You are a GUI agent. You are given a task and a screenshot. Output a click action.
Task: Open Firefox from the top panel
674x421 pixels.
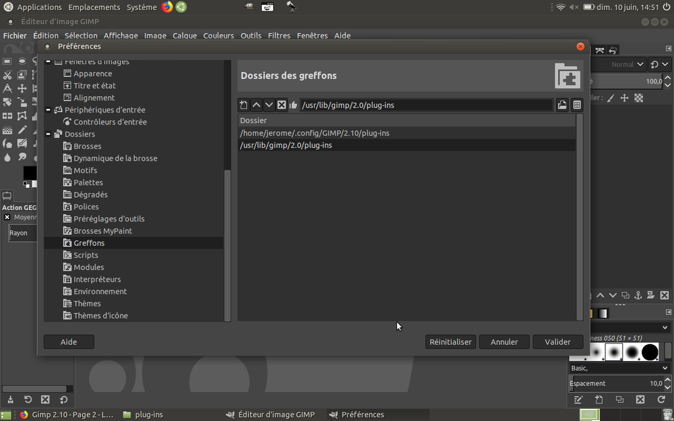point(167,7)
